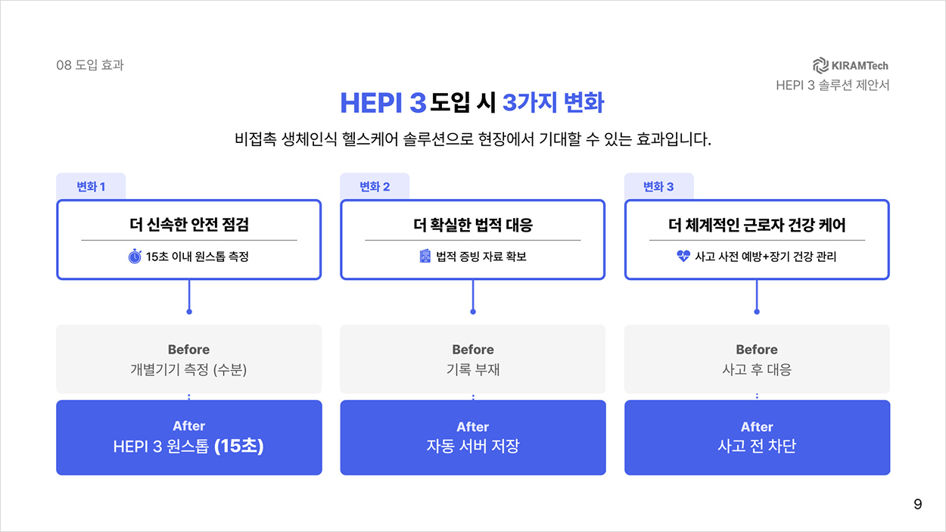Click the stopwatch icon beside 15초 이내 원스톱 측정
This screenshot has width=946, height=532.
(x=135, y=257)
